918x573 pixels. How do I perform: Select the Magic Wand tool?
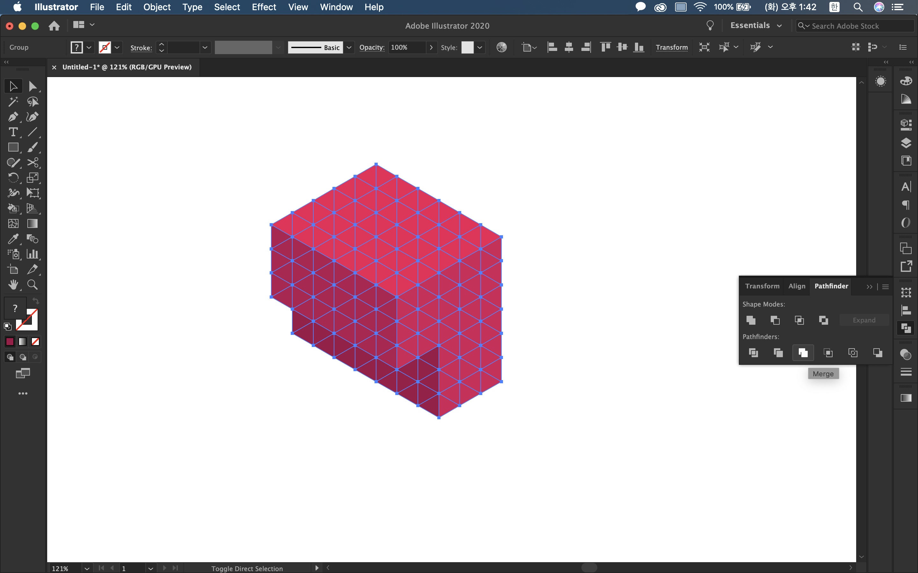13,102
